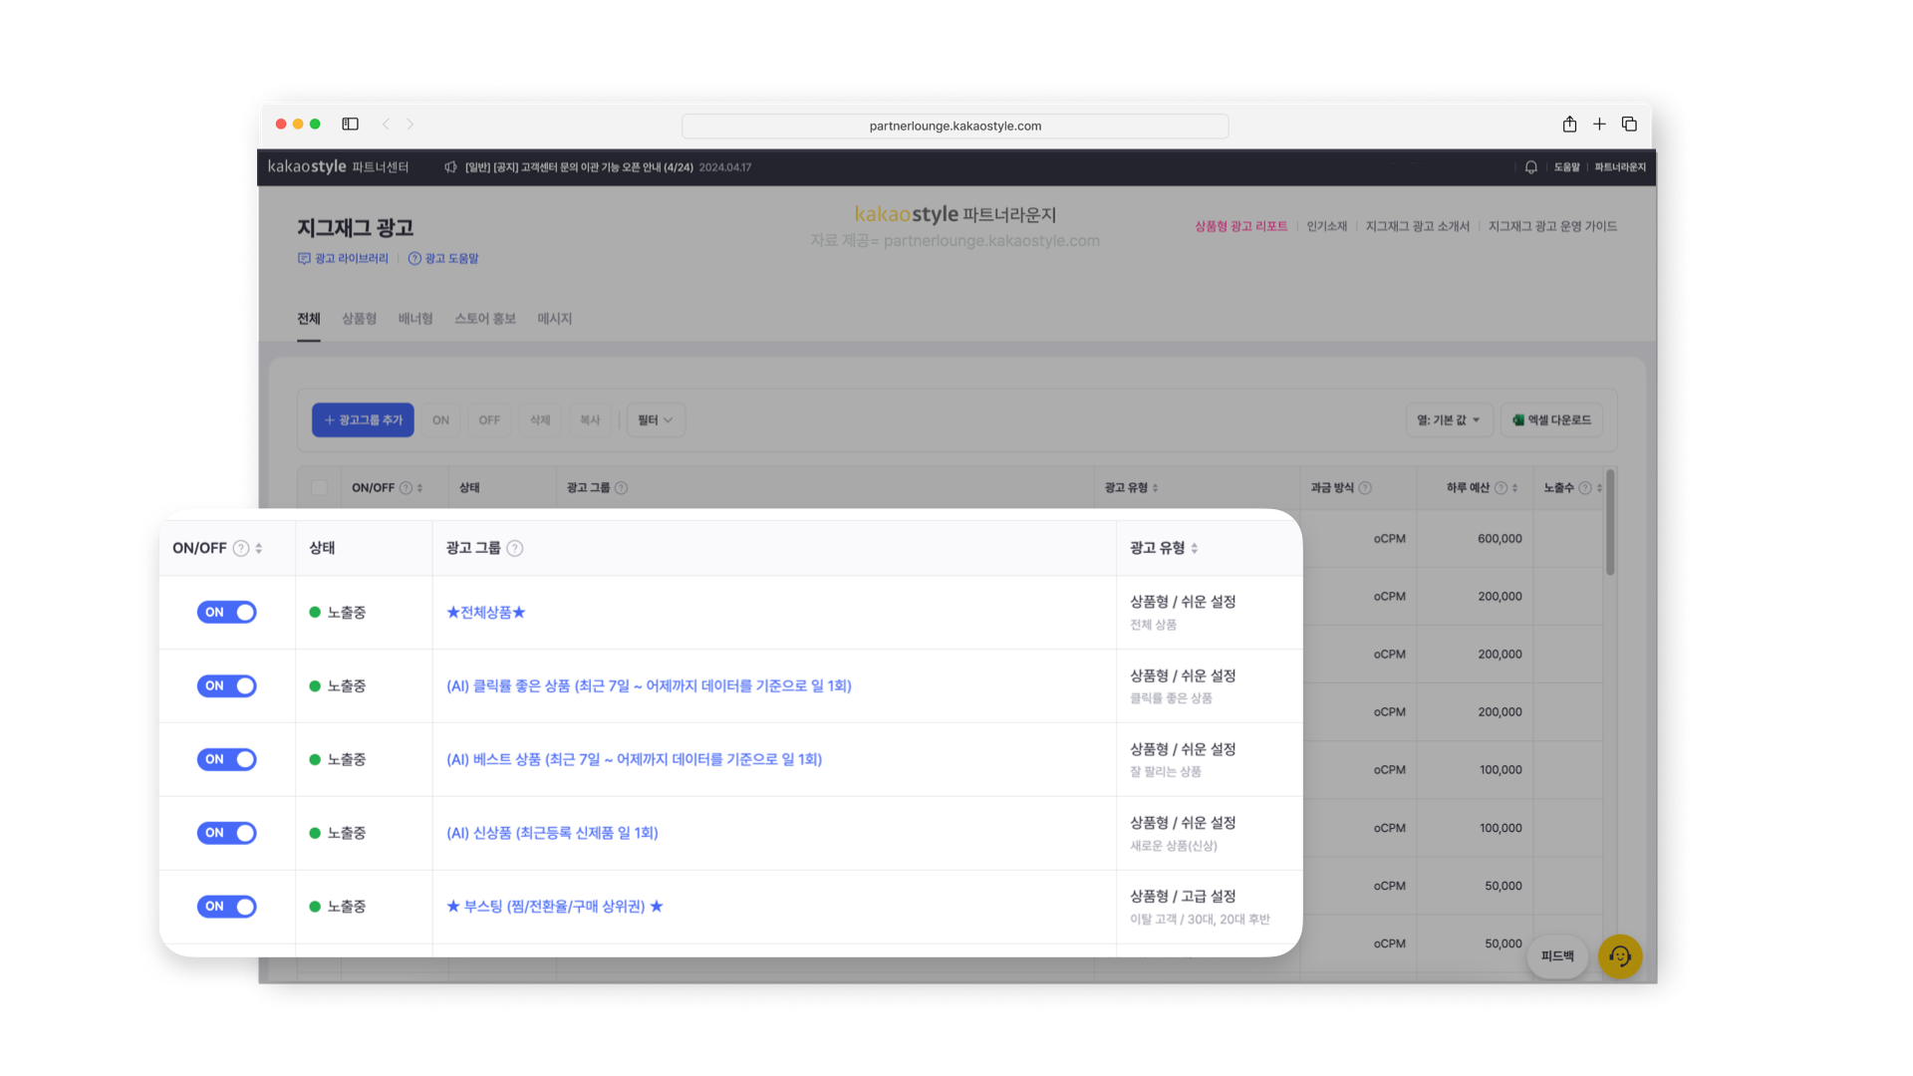The height and width of the screenshot is (1076, 1913).
Task: Click 도움말 in top dark bar
Action: [1567, 167]
